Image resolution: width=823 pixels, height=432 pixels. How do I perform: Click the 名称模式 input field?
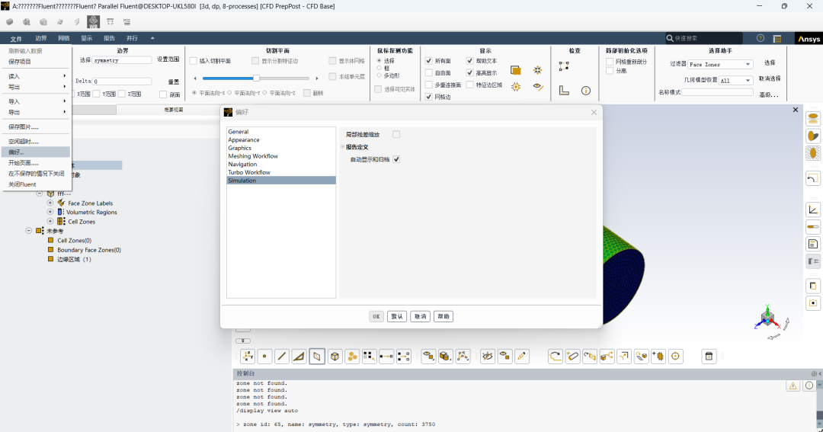[x=718, y=92]
